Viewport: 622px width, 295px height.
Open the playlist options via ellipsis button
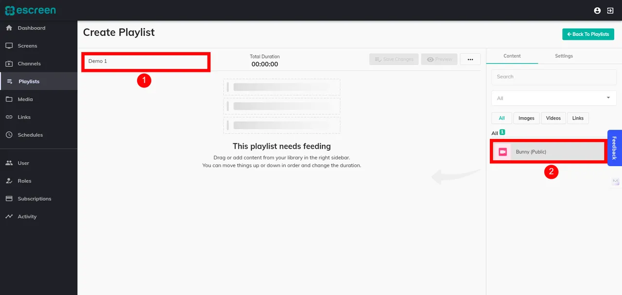click(x=470, y=59)
